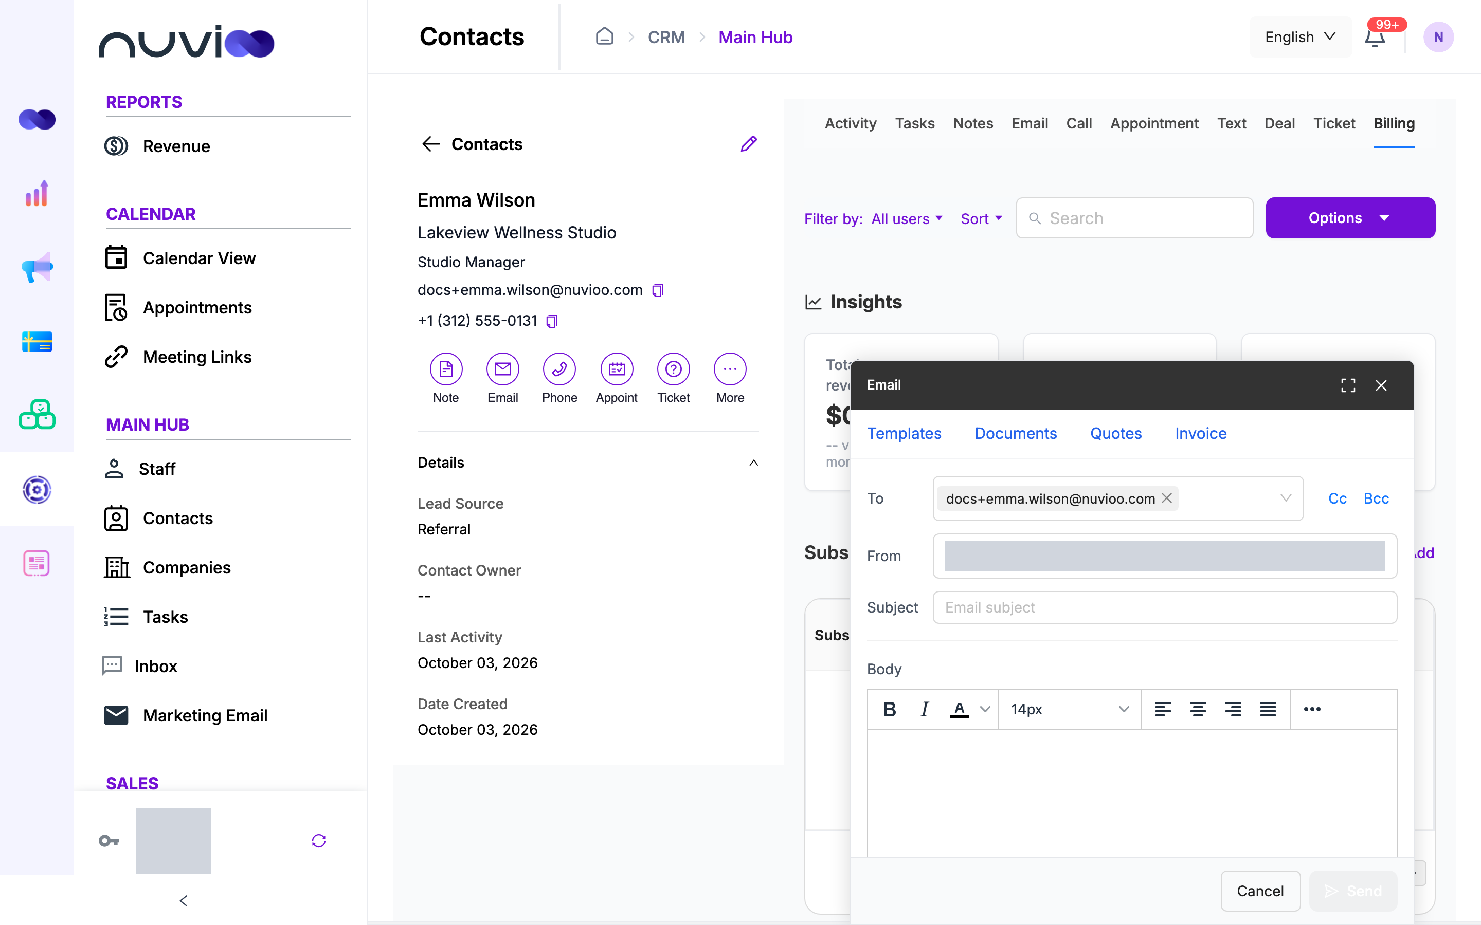1481x925 pixels.
Task: Open the More actions icon
Action: 730,369
